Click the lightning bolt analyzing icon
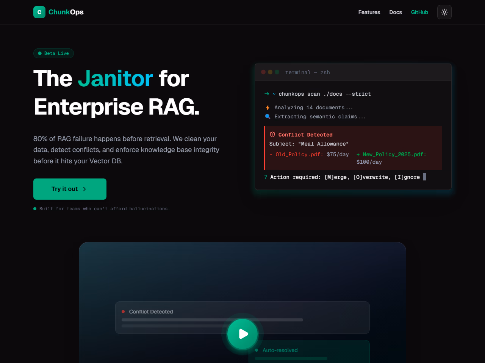 pos(268,108)
